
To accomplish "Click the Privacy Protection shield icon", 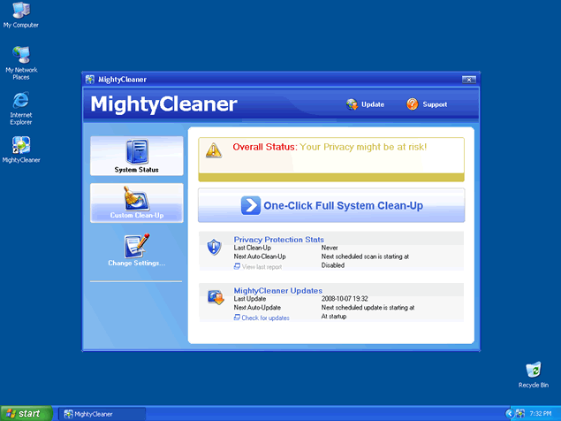I will click(x=214, y=247).
